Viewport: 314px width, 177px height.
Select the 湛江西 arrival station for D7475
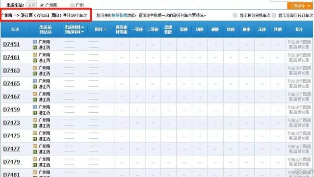44,139
